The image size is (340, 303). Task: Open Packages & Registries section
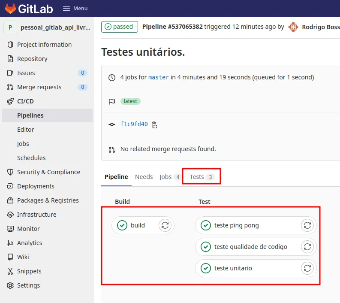pyautogui.click(x=48, y=200)
